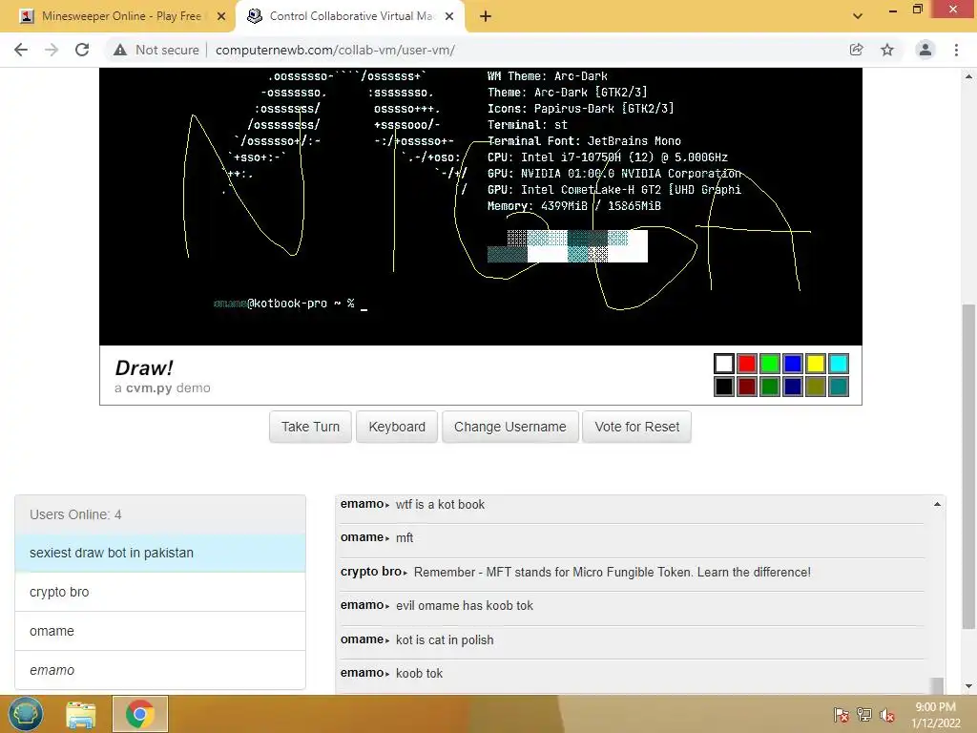This screenshot has width=977, height=733.
Task: Pick the yellow color swatch
Action: 816,364
